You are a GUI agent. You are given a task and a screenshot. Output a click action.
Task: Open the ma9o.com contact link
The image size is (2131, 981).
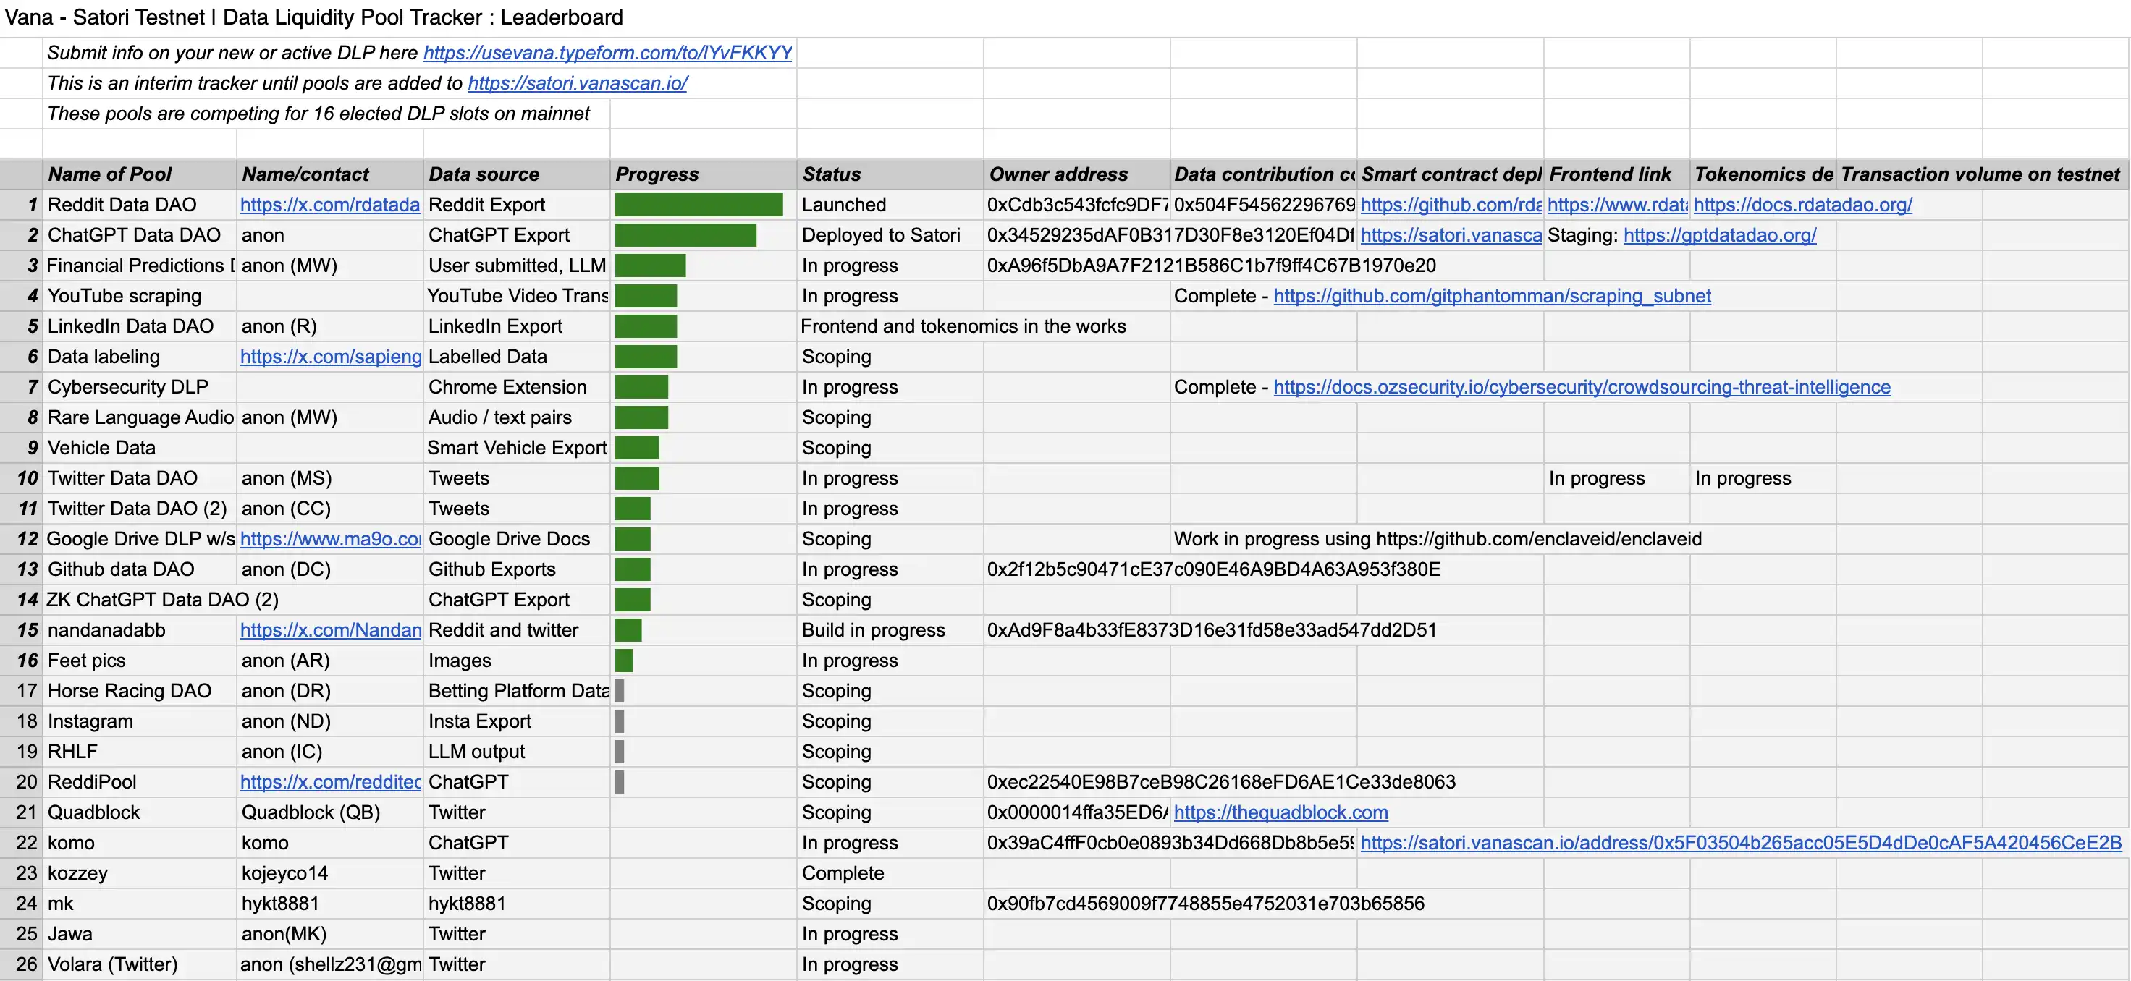pyautogui.click(x=330, y=539)
